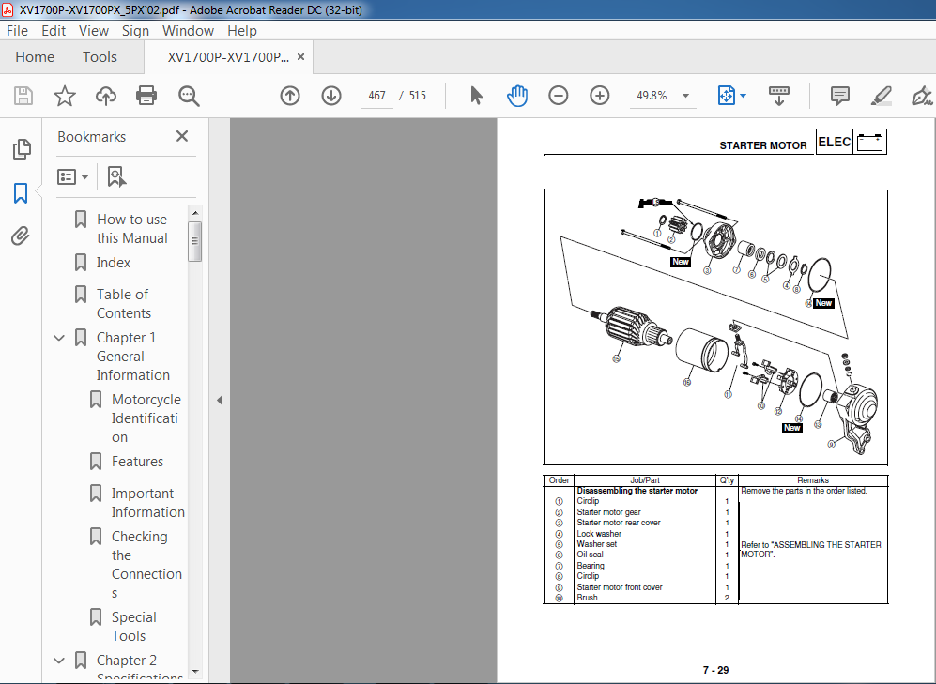Open the Checking the Connections bookmark
The image size is (936, 684).
tap(146, 565)
